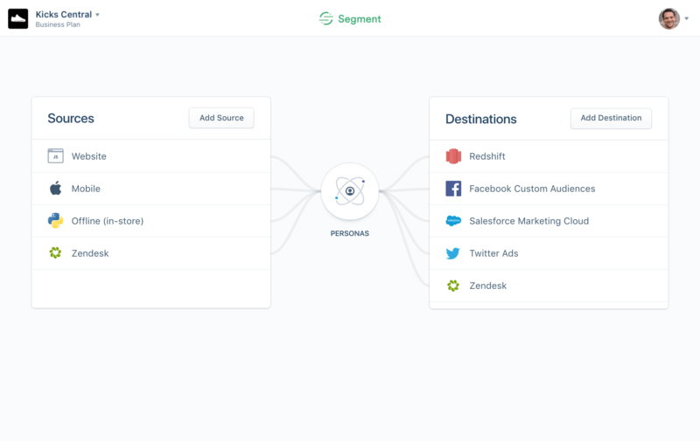Click the Kicks Central workspace name
This screenshot has width=700, height=441.
tap(63, 14)
